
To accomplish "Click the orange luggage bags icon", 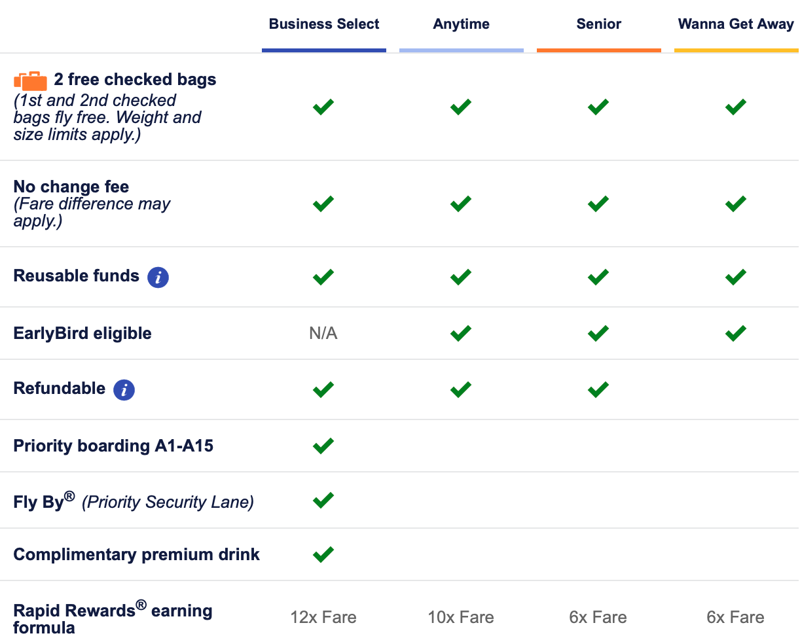I will 31,81.
